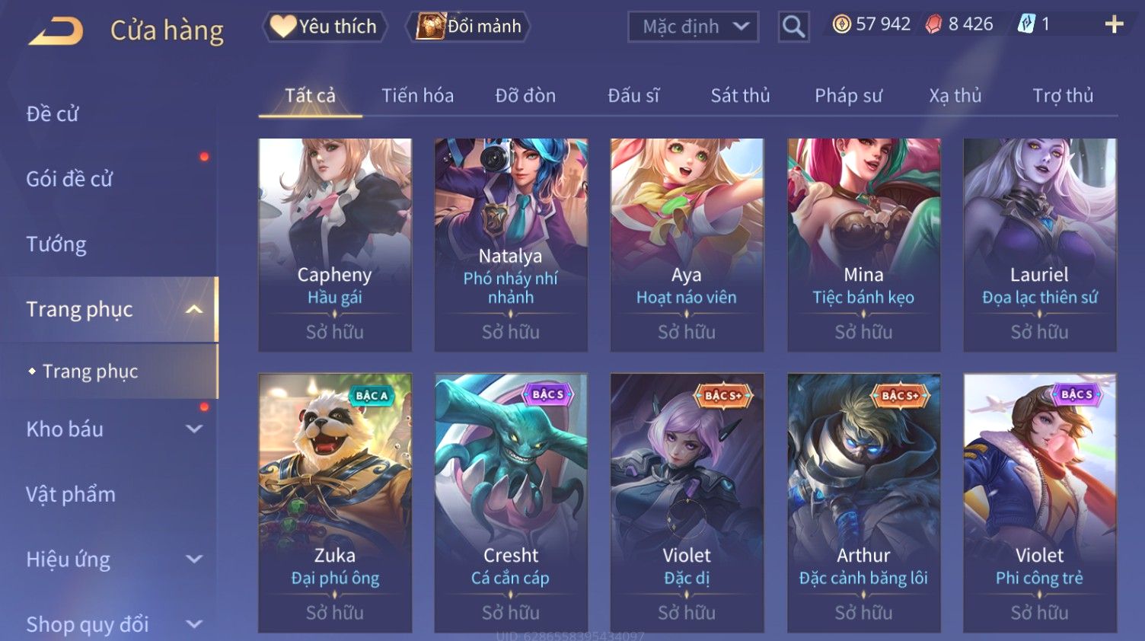1145x641 pixels.
Task: Open the Mặc định sort dropdown
Action: (x=693, y=27)
